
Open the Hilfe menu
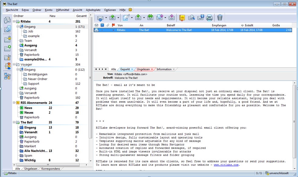[122, 10]
